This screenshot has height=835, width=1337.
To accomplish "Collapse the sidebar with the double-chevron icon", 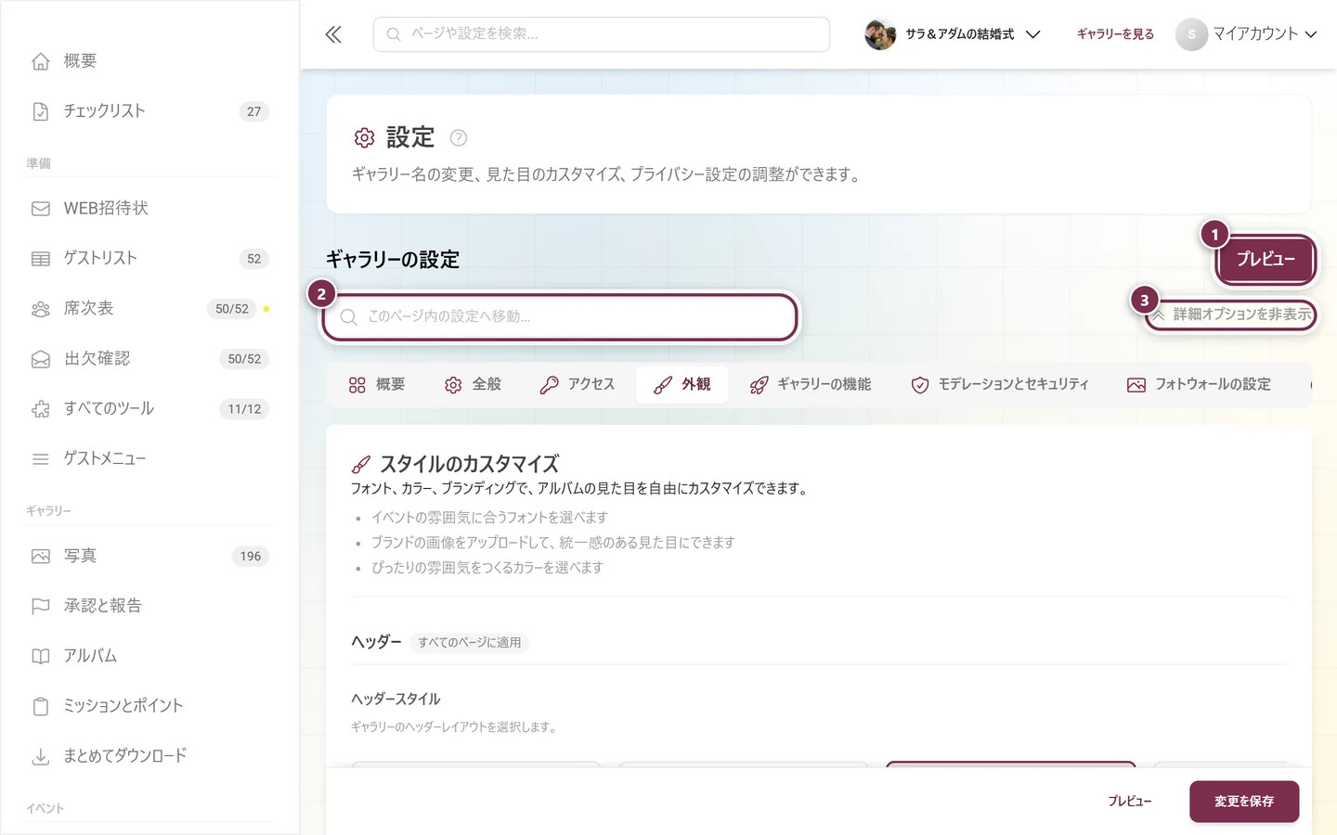I will tap(333, 34).
